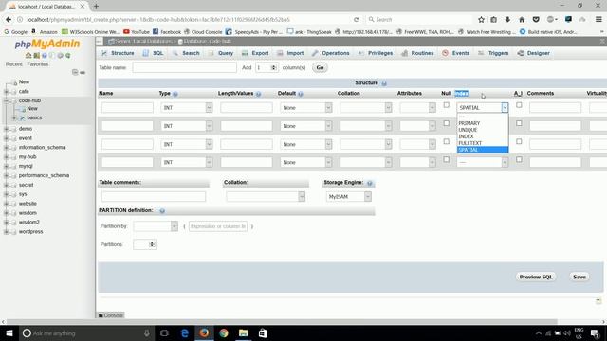Screen dimensions: 607x341
Task: Go to browser home page icon
Action: coord(522,19)
